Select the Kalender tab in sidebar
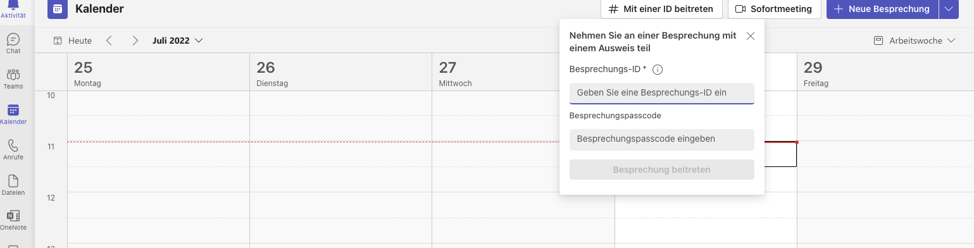The height and width of the screenshot is (248, 974). [13, 114]
